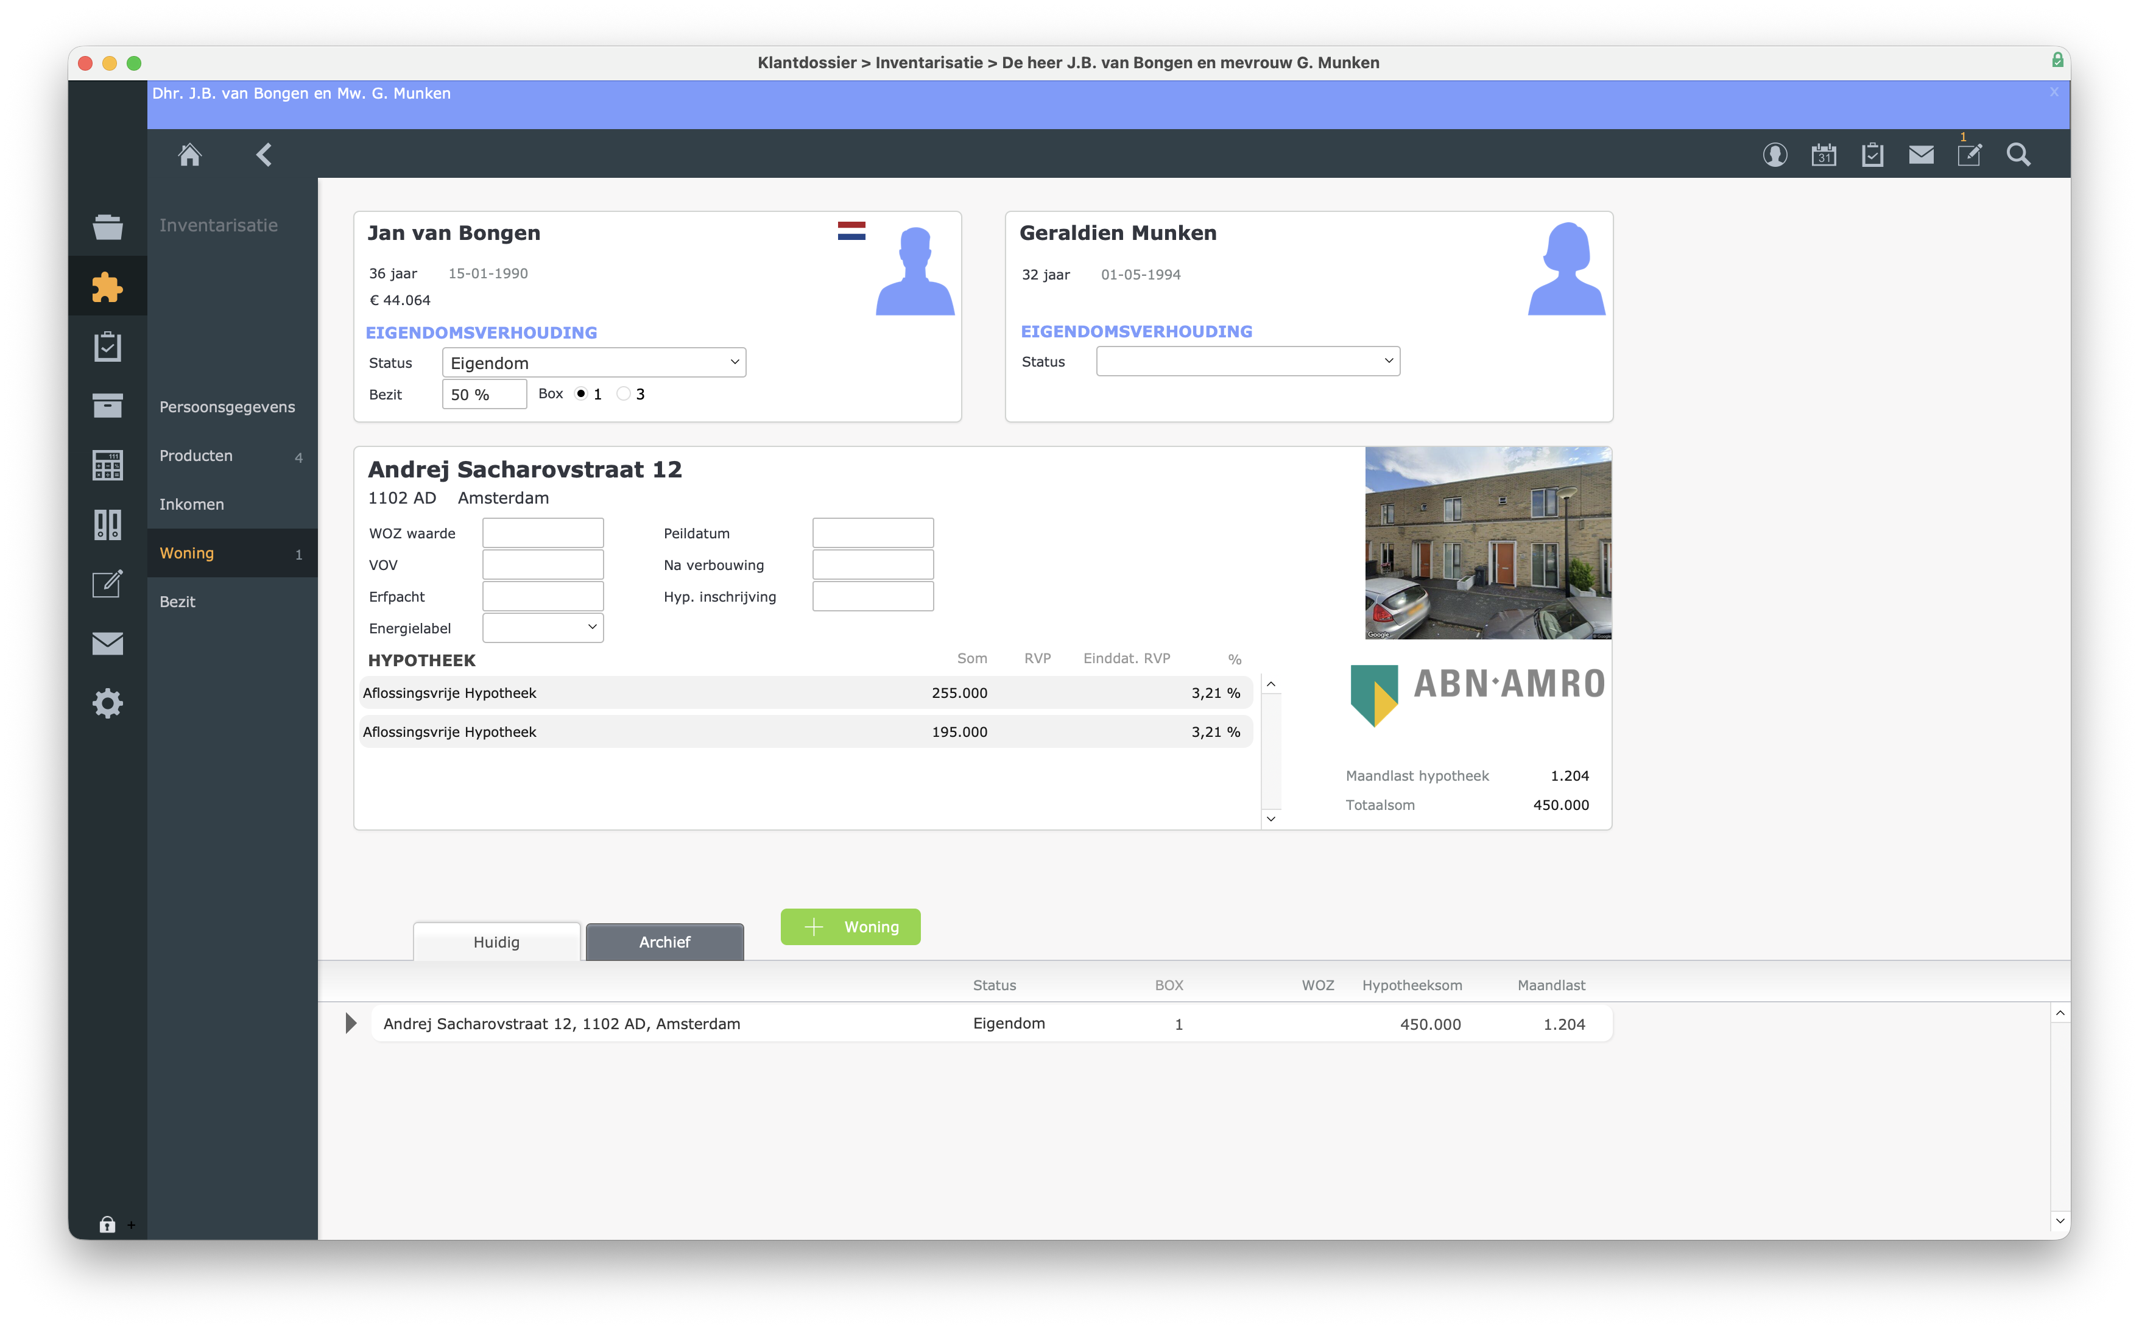
Task: Open the clipboard checklist icon in sidebar
Action: pos(107,347)
